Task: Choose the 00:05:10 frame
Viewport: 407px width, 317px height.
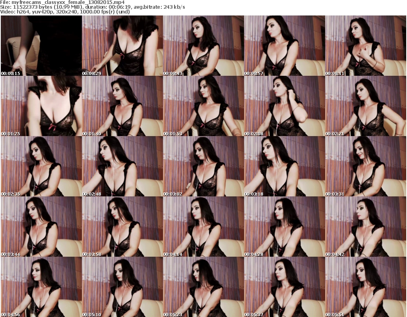Action: click(x=122, y=287)
